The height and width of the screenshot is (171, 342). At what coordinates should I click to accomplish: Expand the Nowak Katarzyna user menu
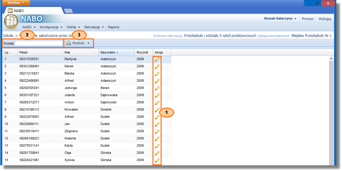(x=295, y=19)
